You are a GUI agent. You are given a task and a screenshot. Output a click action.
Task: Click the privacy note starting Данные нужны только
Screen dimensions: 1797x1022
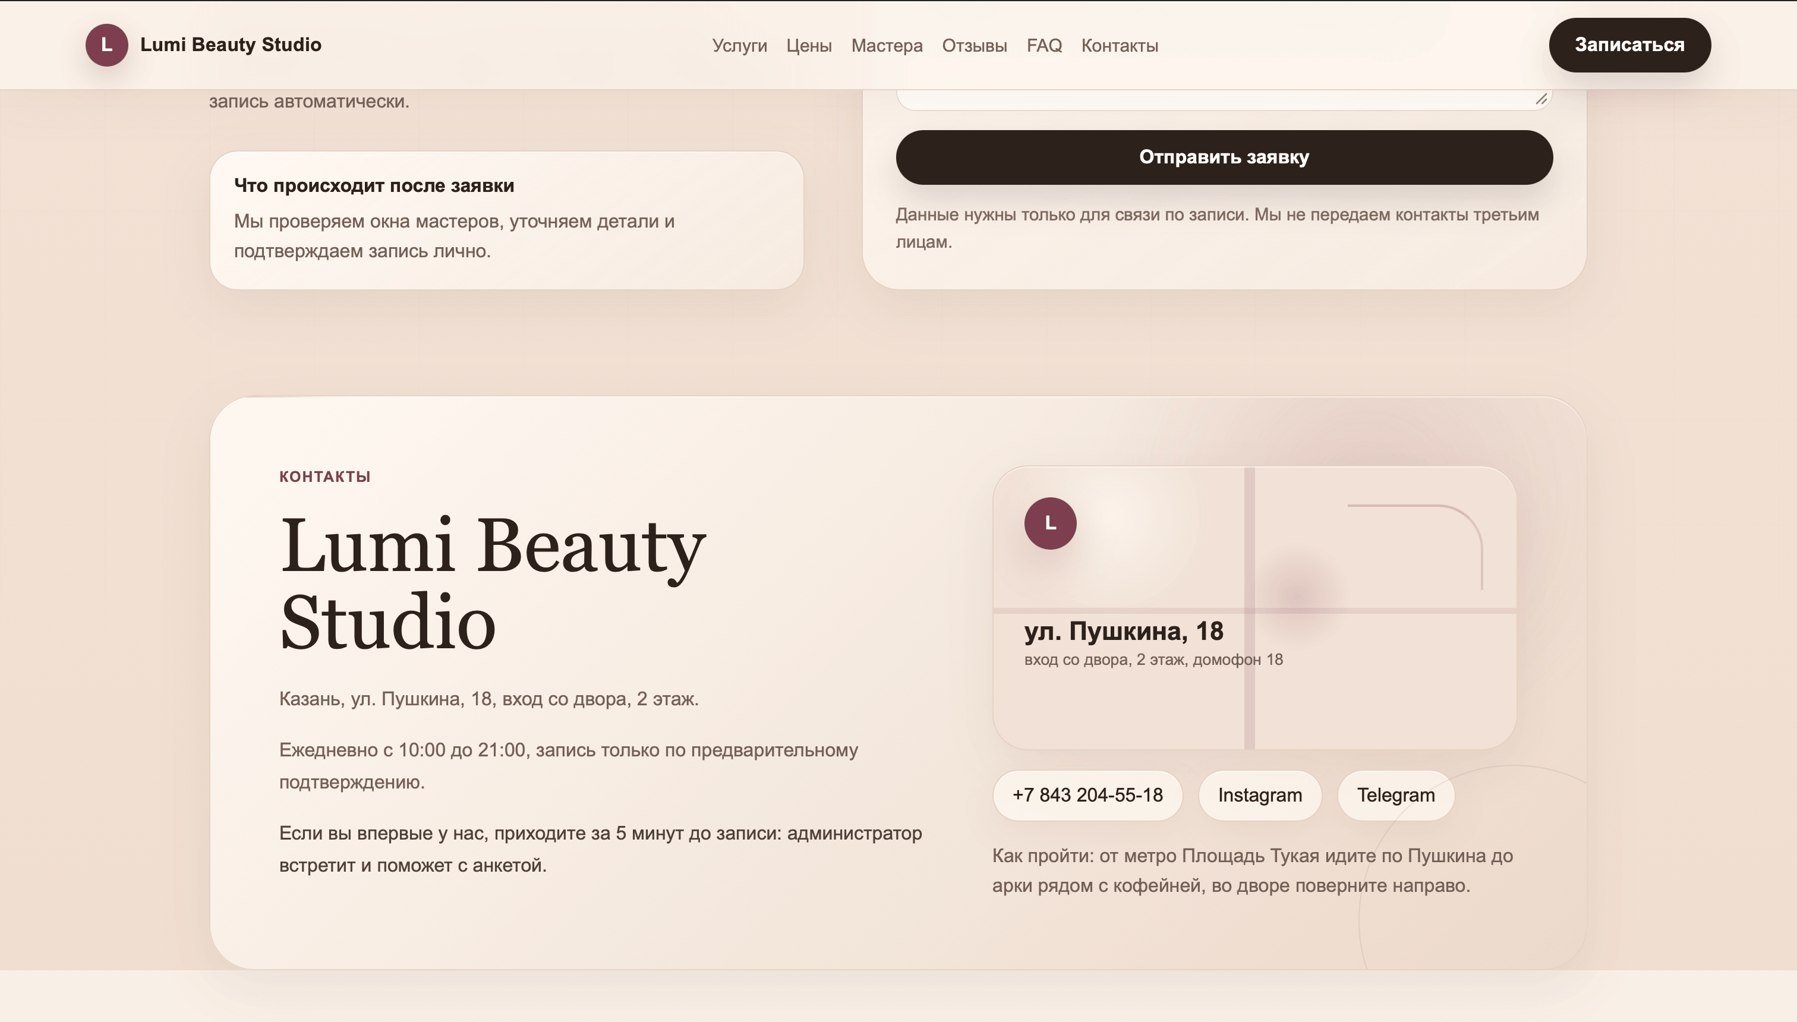[x=1217, y=228]
